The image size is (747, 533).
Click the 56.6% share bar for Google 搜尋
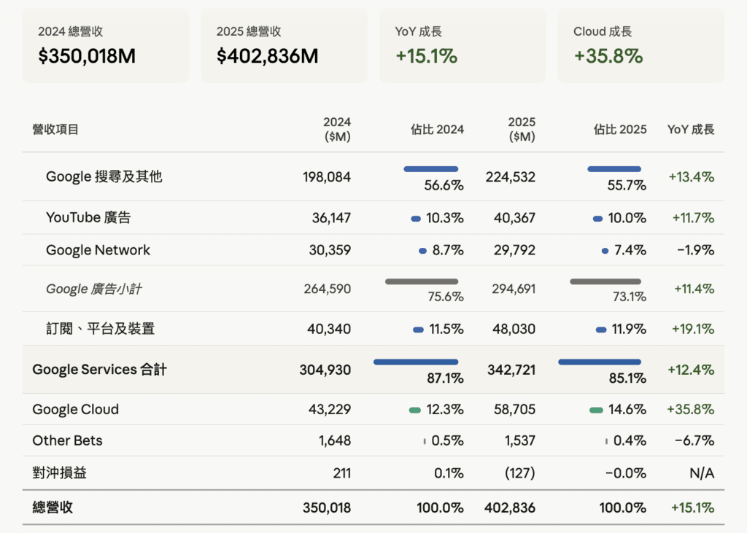pos(430,169)
